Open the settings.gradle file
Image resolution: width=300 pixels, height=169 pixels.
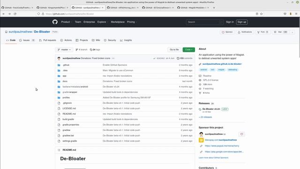70,141
